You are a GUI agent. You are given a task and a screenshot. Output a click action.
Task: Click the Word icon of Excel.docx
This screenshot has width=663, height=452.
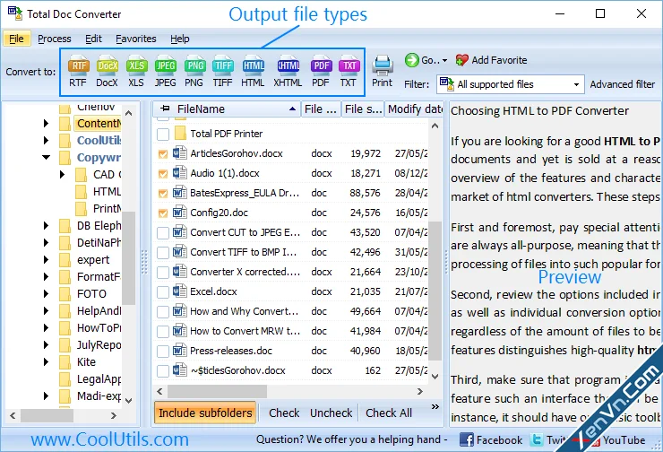click(179, 291)
